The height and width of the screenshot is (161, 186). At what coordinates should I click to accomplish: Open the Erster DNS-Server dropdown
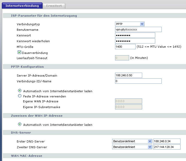[x=132, y=141]
